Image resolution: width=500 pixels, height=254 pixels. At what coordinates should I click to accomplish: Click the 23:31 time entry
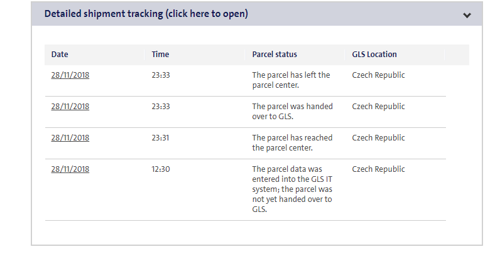tap(161, 137)
